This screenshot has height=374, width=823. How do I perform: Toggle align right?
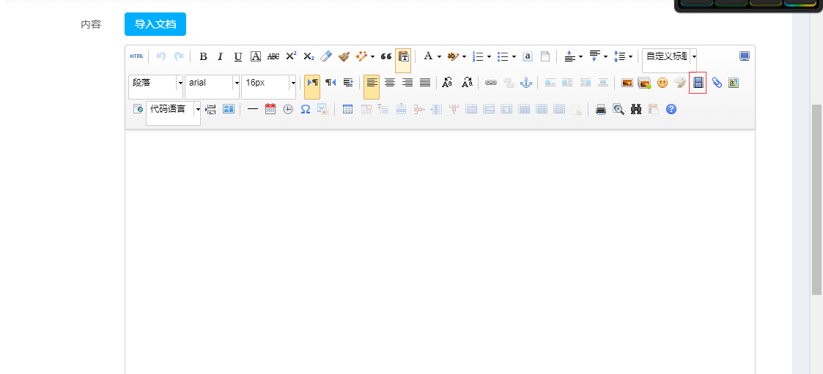(407, 83)
